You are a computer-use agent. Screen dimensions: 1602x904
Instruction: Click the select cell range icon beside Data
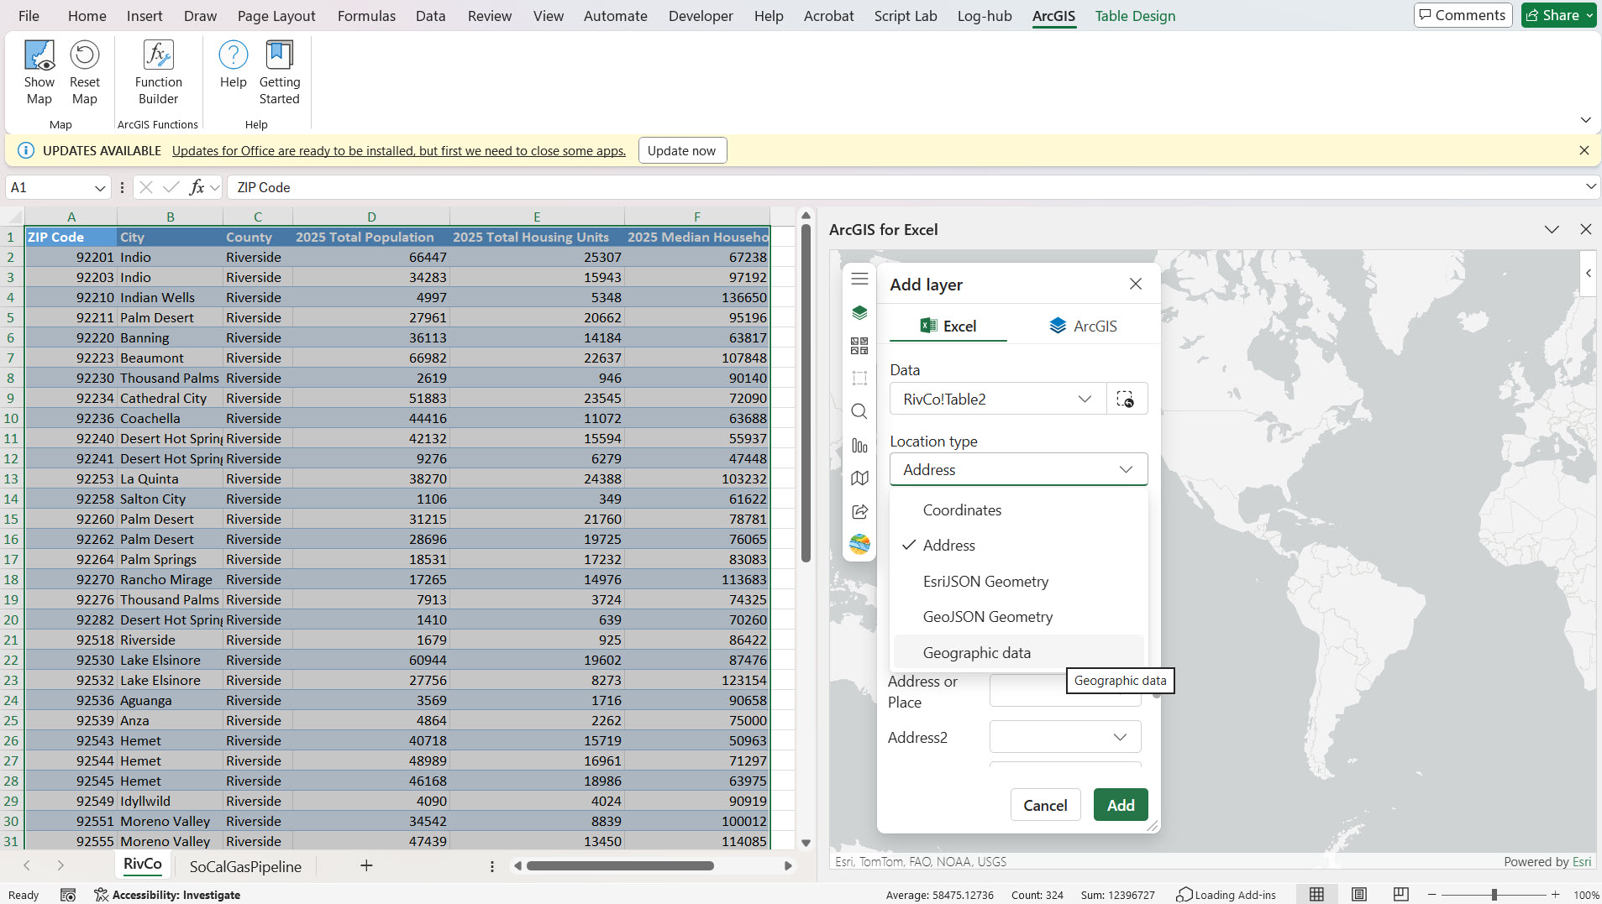[1126, 400]
